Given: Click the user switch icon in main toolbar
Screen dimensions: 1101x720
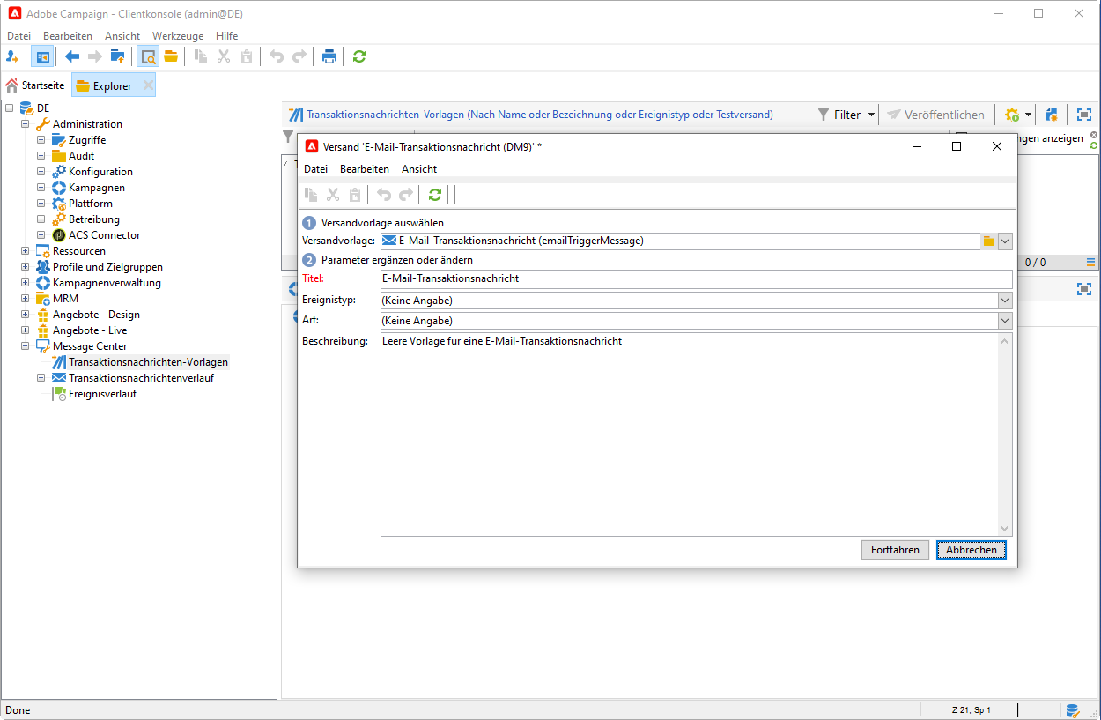Looking at the screenshot, I should [x=12, y=56].
